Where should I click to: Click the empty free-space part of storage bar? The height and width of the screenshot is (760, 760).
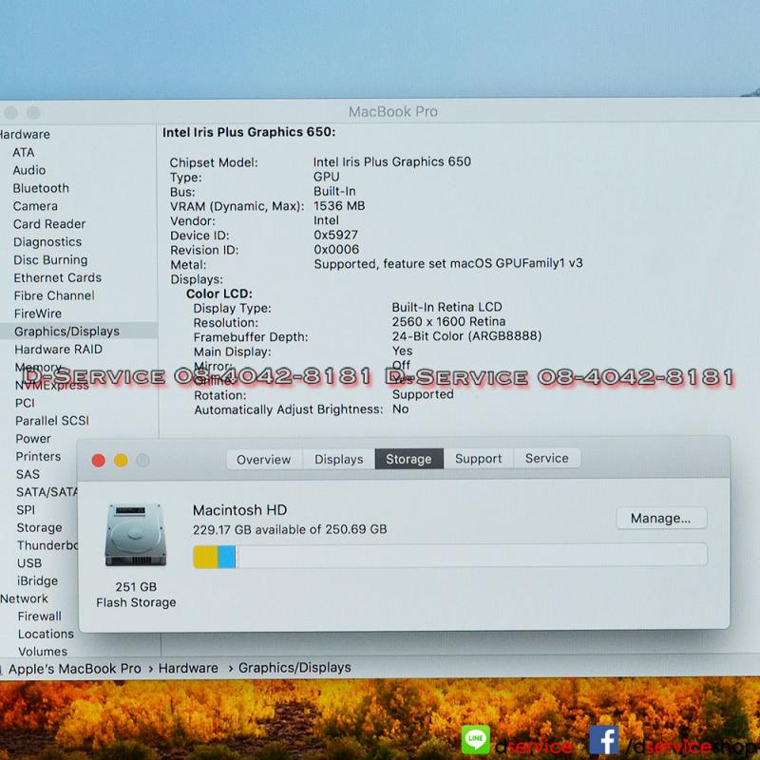tap(472, 556)
